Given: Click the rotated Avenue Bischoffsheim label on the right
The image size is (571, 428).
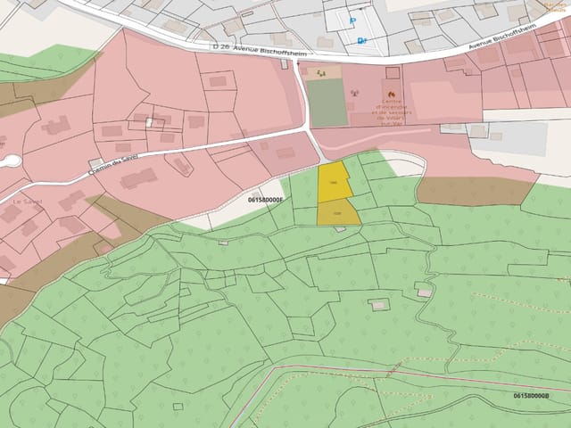Looking at the screenshot, I should coord(503,37).
